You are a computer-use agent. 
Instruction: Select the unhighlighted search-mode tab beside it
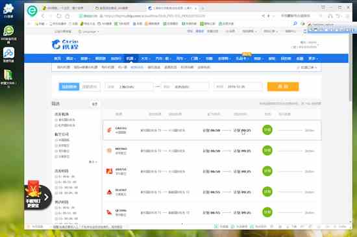click(90, 86)
